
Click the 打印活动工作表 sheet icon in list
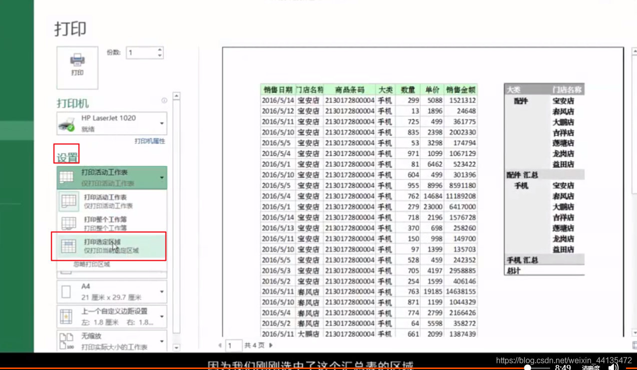pyautogui.click(x=68, y=201)
